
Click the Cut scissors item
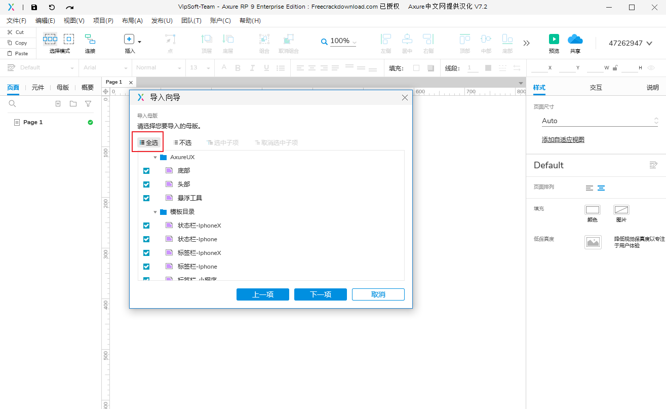[x=16, y=32]
